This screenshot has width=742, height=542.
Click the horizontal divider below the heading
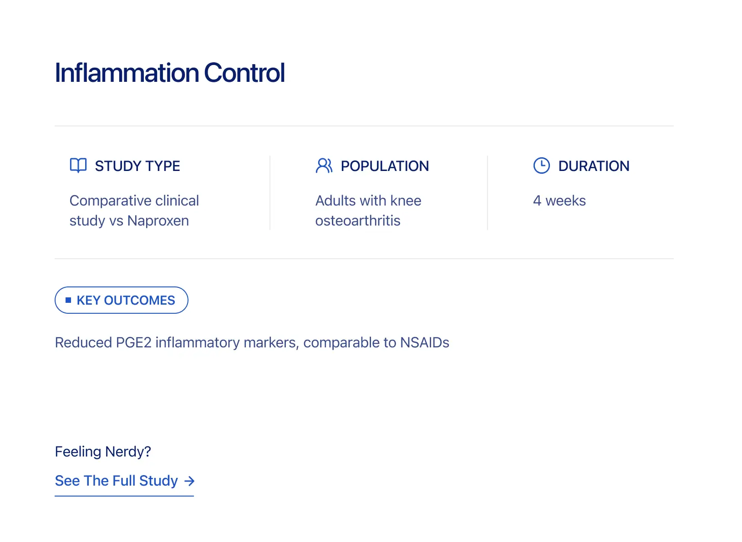(364, 126)
